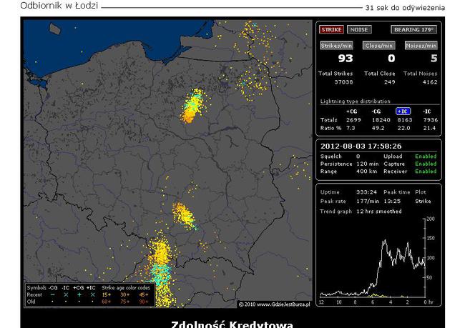Click the Total Noises count 4162
The width and height of the screenshot is (475, 328).
[x=429, y=82]
